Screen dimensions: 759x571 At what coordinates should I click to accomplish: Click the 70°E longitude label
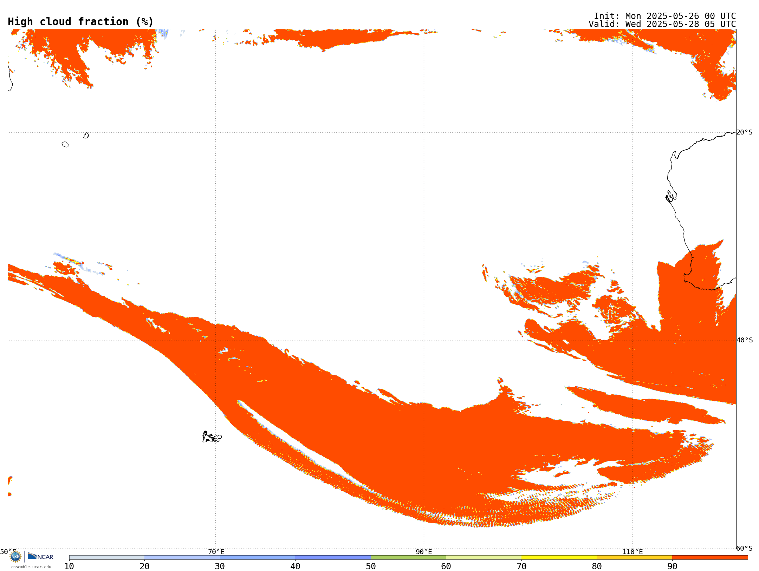[216, 552]
